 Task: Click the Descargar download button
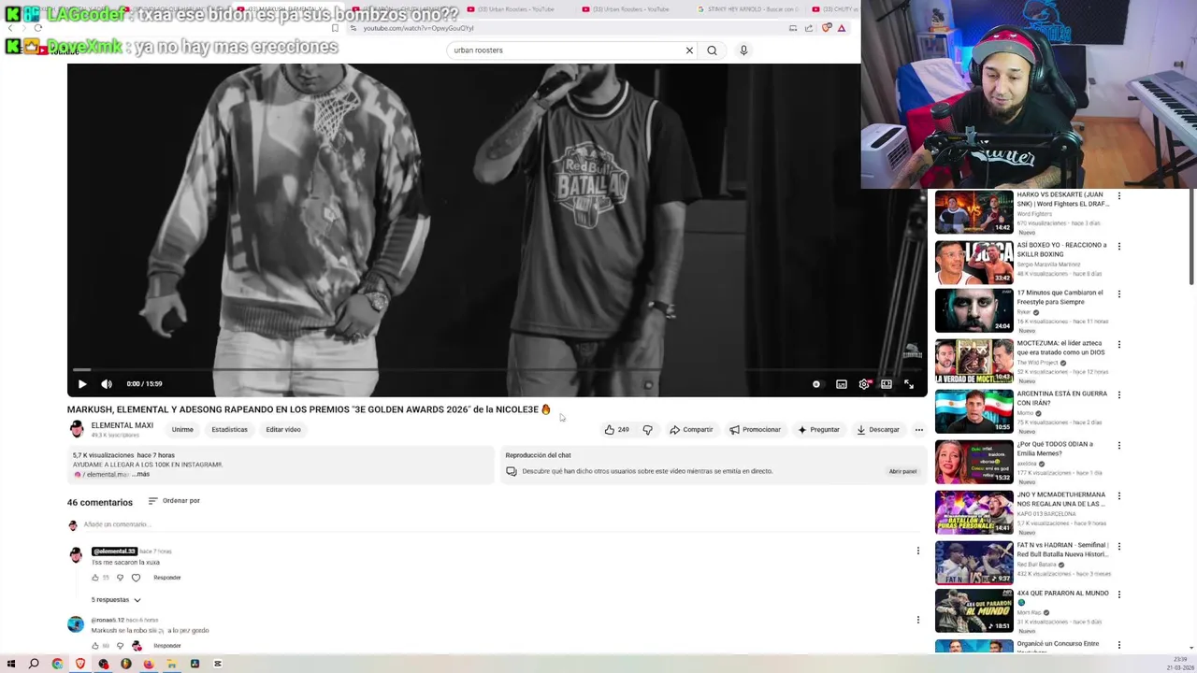tap(878, 430)
